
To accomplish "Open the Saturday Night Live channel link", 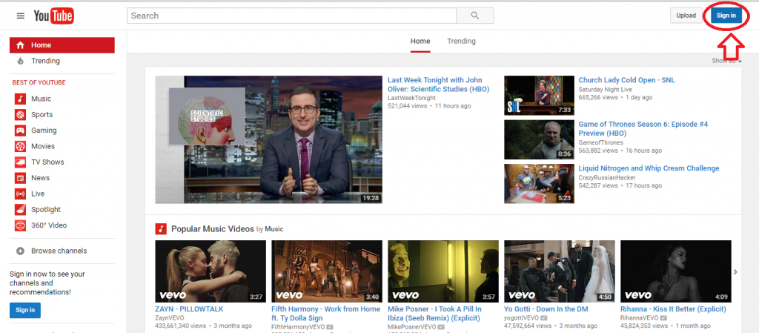I will 605,90.
